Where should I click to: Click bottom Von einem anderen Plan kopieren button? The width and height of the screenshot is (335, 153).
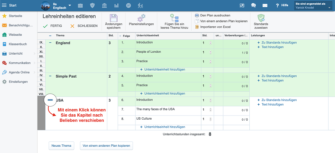[x=106, y=146]
